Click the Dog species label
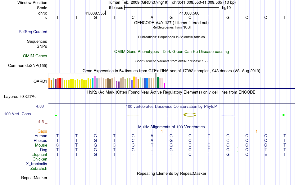Viewport: 295px width, 185px height. tap(44, 150)
